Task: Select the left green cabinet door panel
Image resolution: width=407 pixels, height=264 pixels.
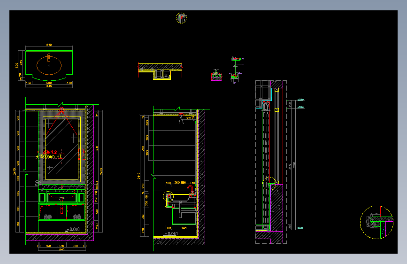Action: (x=42, y=198)
